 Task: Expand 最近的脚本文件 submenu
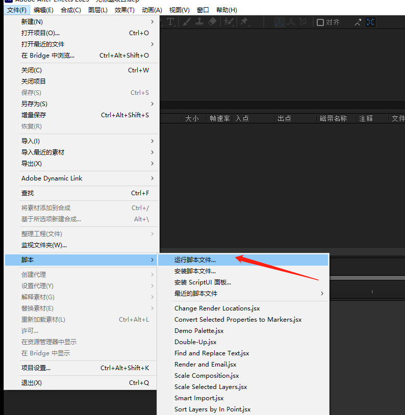pyautogui.click(x=243, y=293)
